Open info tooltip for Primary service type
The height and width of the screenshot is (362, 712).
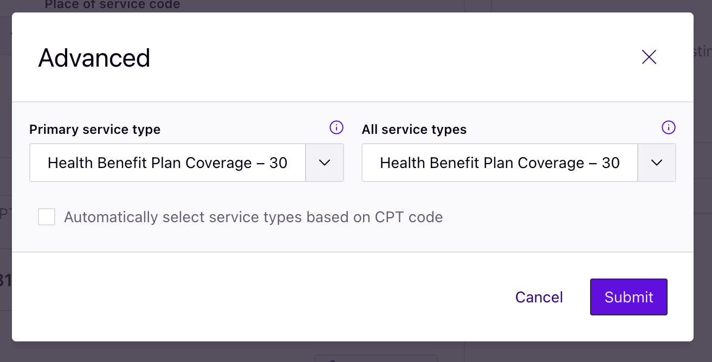click(336, 128)
